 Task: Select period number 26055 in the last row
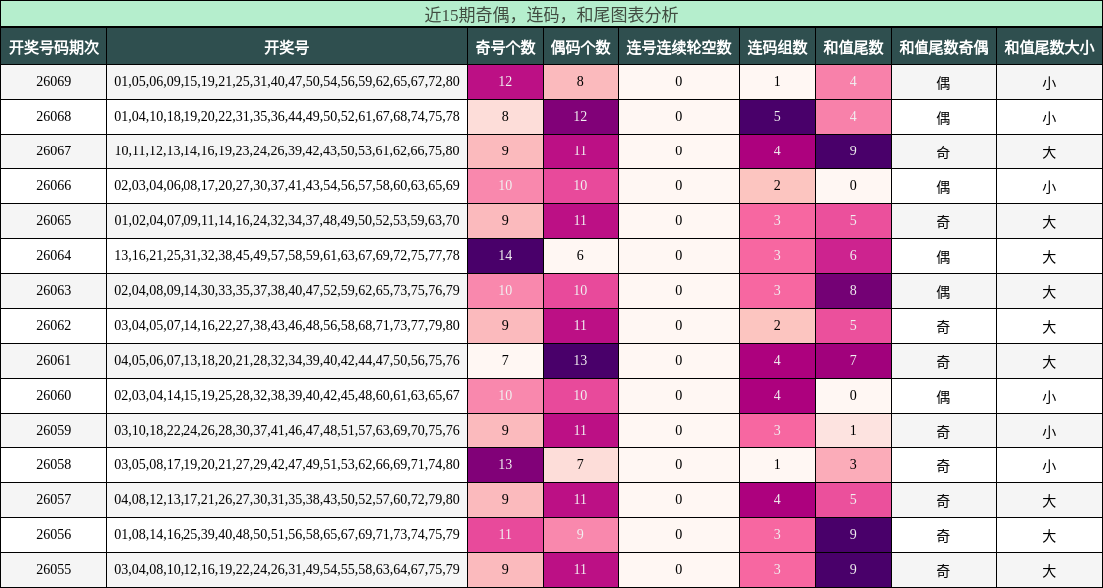55,569
